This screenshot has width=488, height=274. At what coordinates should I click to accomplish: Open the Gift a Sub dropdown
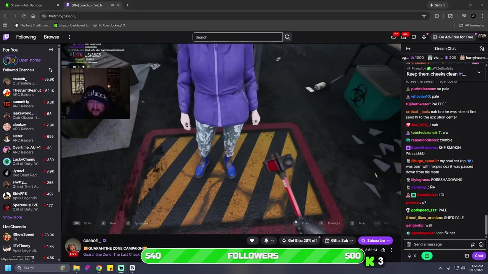point(339,241)
